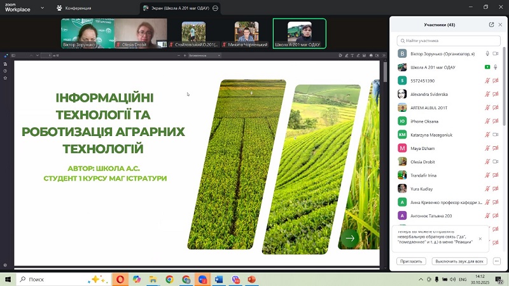
Task: Pop out the participants panel
Action: point(491,25)
